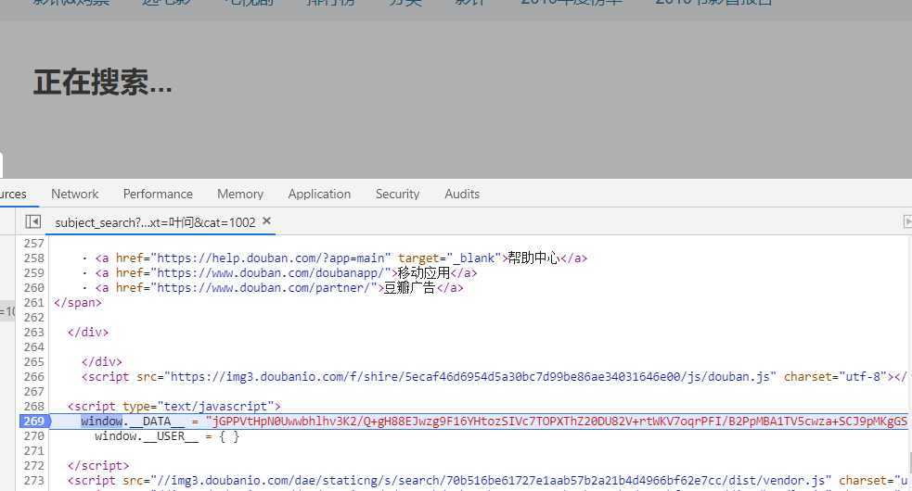Click line number 259 in gutter
912x491 pixels.
[33, 273]
